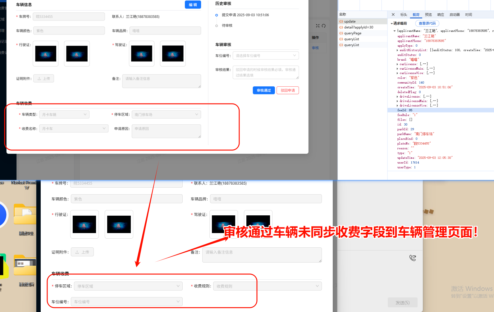The image size is (494, 312).
Task: Click the 备注 textarea in the audit dialog
Action: point(162,81)
